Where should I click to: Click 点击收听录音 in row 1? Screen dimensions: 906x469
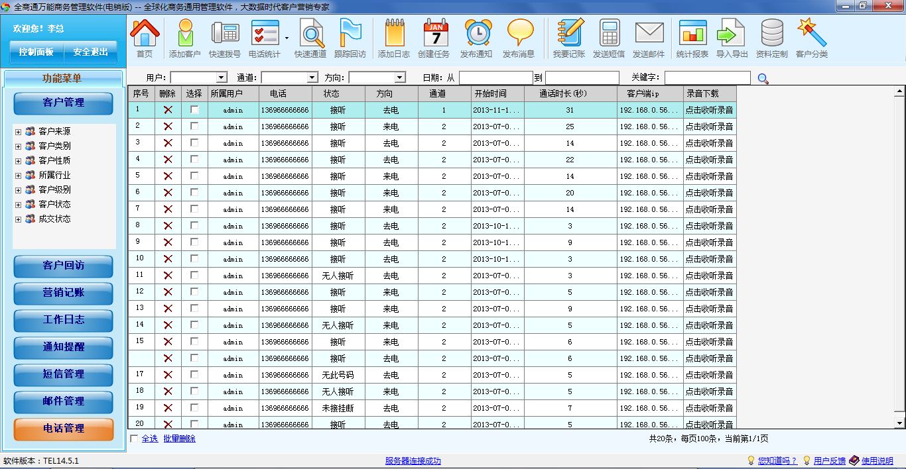pyautogui.click(x=710, y=110)
